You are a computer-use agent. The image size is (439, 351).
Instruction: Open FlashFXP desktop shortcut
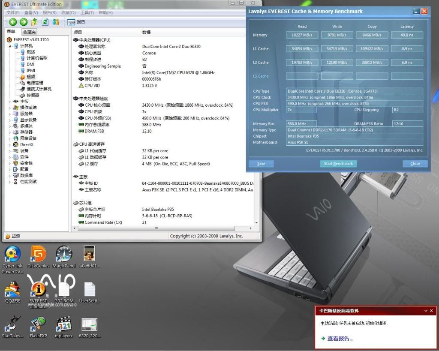point(38,325)
